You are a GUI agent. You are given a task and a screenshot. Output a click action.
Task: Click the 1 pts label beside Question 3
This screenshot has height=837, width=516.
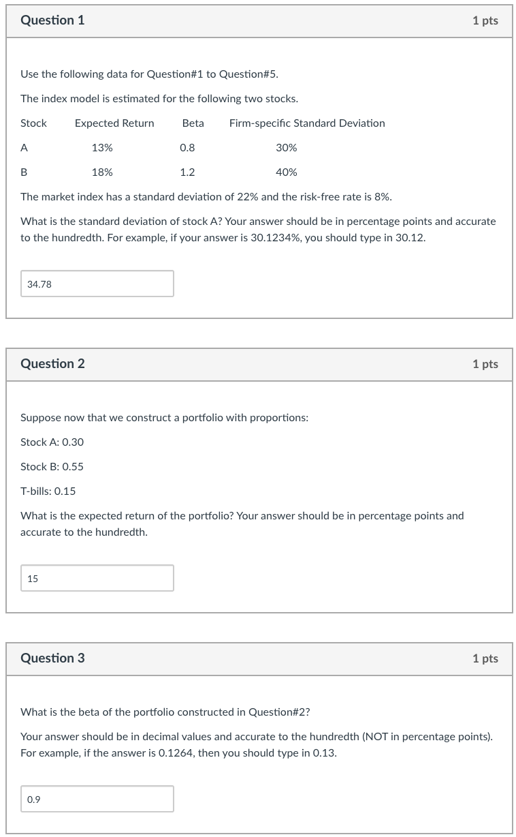(x=485, y=658)
